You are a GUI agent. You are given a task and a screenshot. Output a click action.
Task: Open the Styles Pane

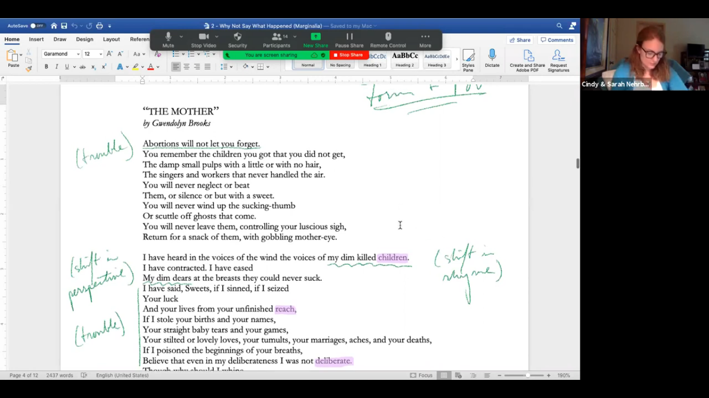(x=468, y=61)
